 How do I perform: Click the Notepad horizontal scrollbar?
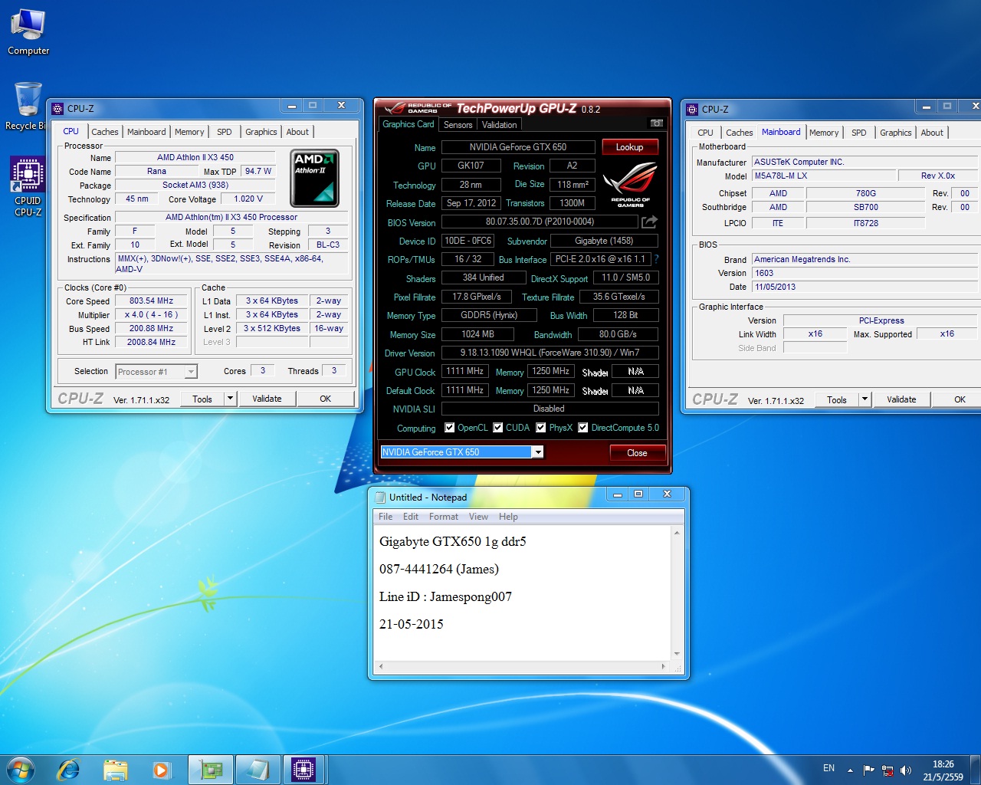521,667
